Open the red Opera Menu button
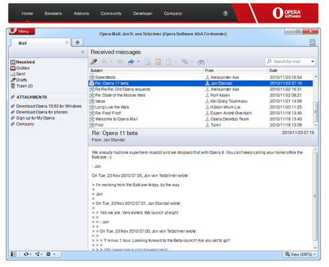 pos(22,31)
